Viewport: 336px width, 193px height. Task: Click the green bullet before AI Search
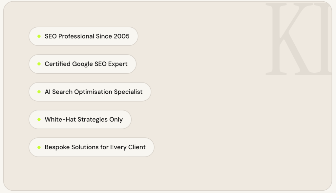click(39, 92)
